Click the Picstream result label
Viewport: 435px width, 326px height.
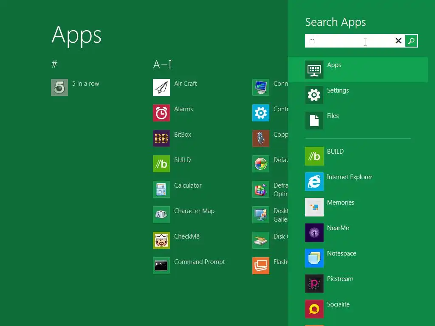(340, 279)
